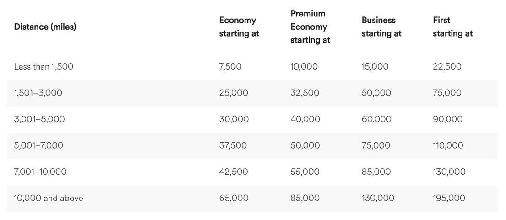The height and width of the screenshot is (220, 506).
Task: Select the 7,001–10,000 distance row label
Action: [40, 172]
